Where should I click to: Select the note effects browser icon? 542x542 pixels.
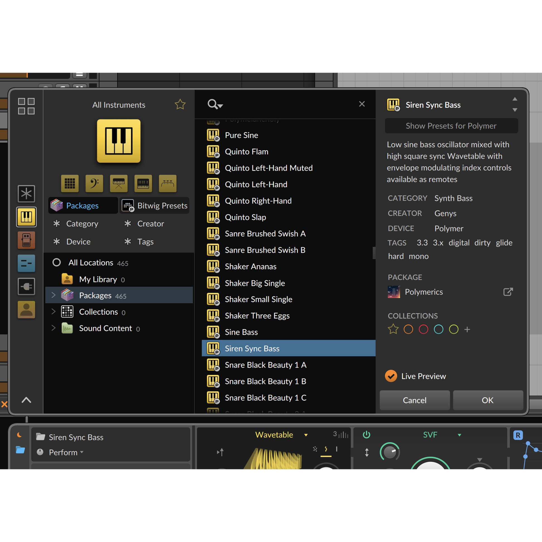26,263
